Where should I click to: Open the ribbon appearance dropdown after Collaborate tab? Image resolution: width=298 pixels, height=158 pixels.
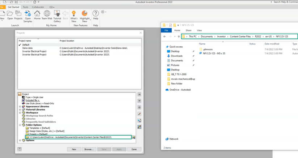(52, 7)
